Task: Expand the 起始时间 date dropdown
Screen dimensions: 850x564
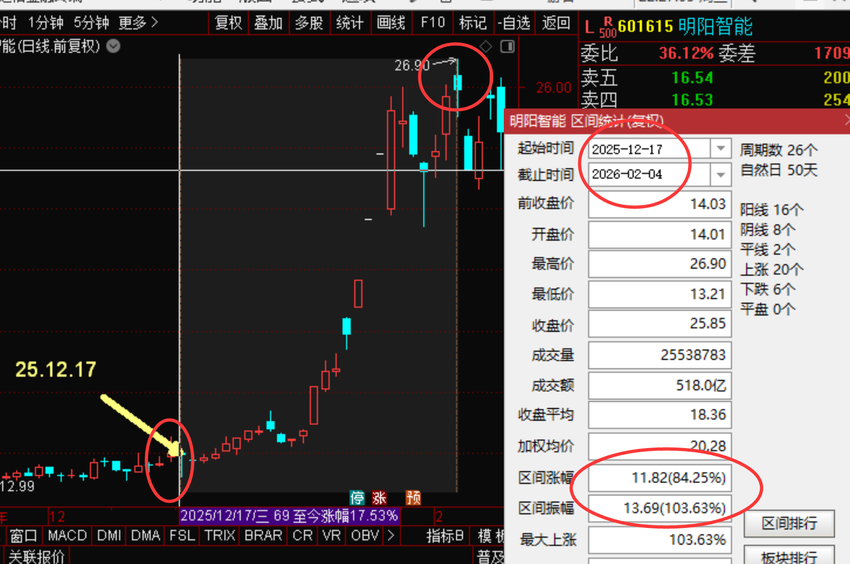Action: (720, 149)
